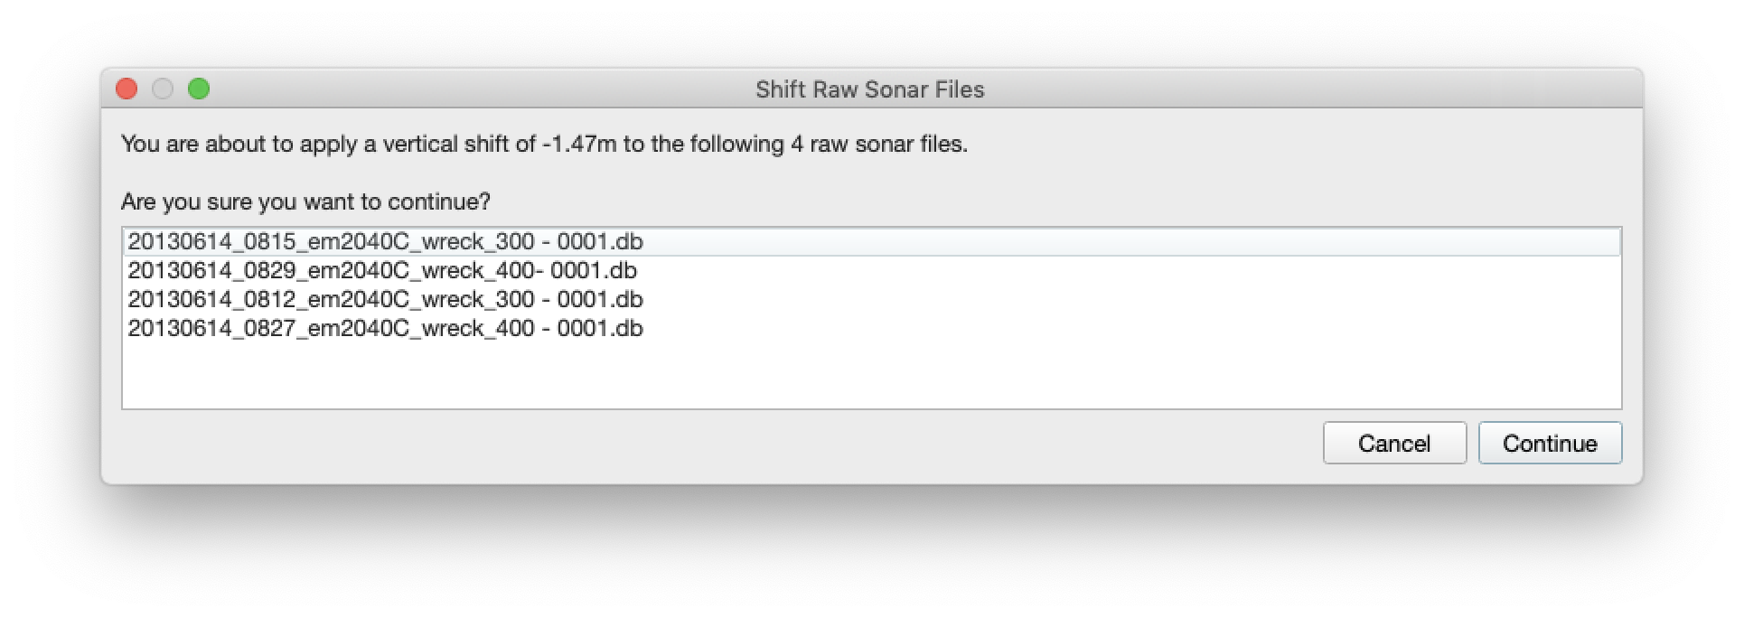Viewport: 1744px width, 618px height.
Task: Click the gray minimize window button
Action: 163,89
